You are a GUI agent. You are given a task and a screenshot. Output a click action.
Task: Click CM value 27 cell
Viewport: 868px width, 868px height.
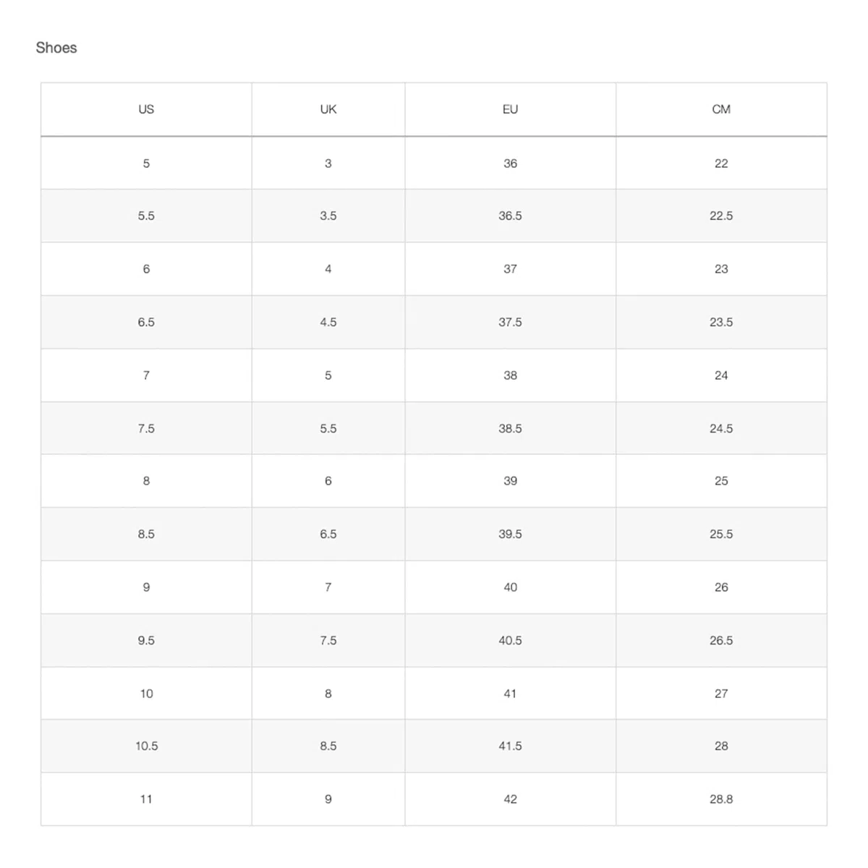click(x=721, y=694)
